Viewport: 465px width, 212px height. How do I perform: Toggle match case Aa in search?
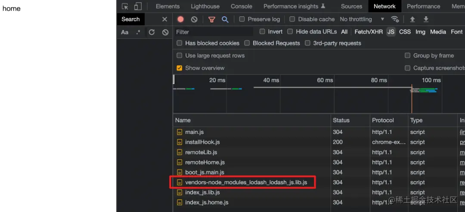click(x=124, y=32)
